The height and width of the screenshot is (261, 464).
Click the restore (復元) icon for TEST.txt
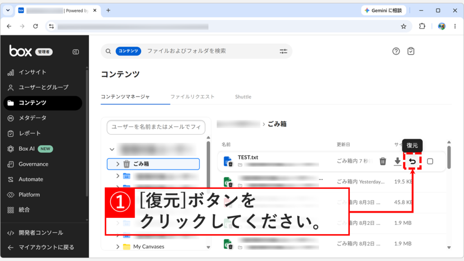(412, 161)
